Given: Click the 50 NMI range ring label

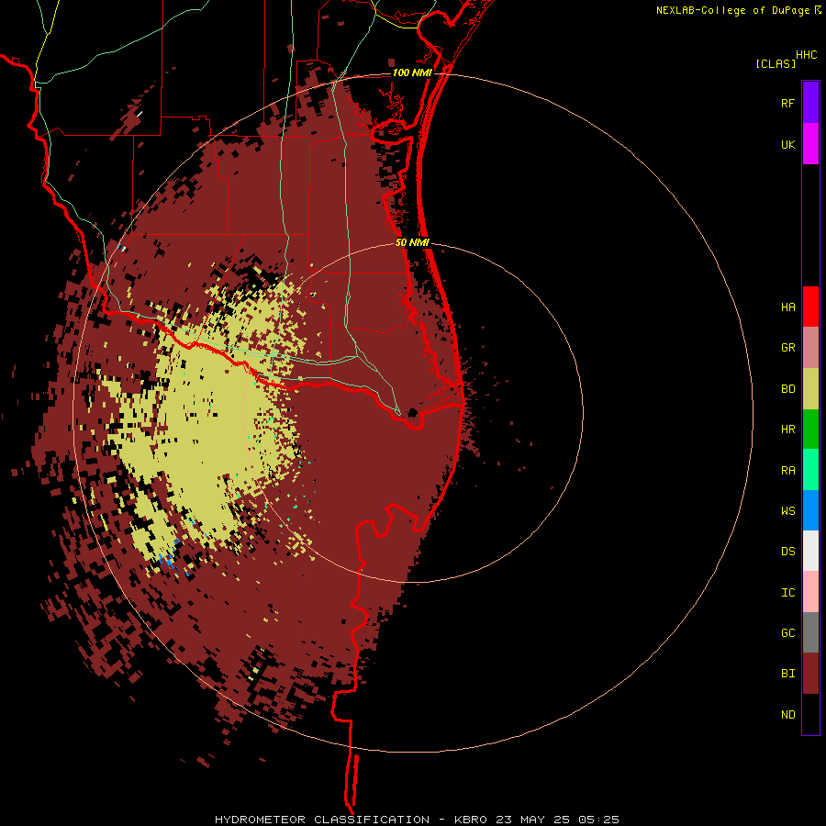Looking at the screenshot, I should point(412,242).
